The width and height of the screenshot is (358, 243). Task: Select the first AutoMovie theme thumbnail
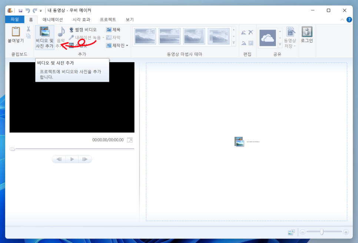pyautogui.click(x=145, y=36)
